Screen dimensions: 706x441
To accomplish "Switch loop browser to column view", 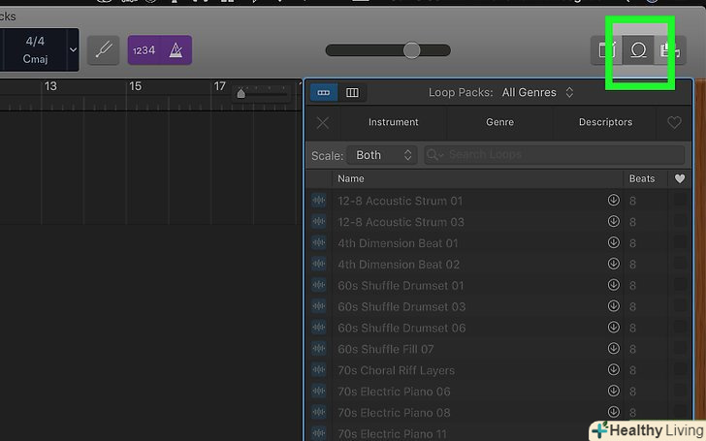I will point(352,93).
